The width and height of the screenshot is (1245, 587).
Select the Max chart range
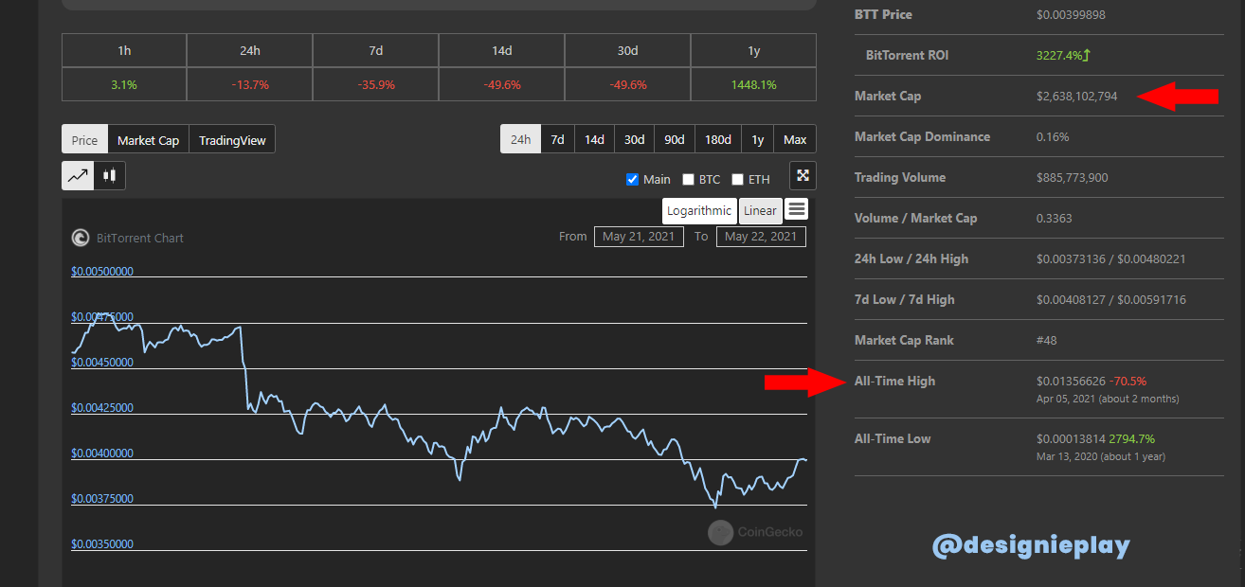[795, 139]
